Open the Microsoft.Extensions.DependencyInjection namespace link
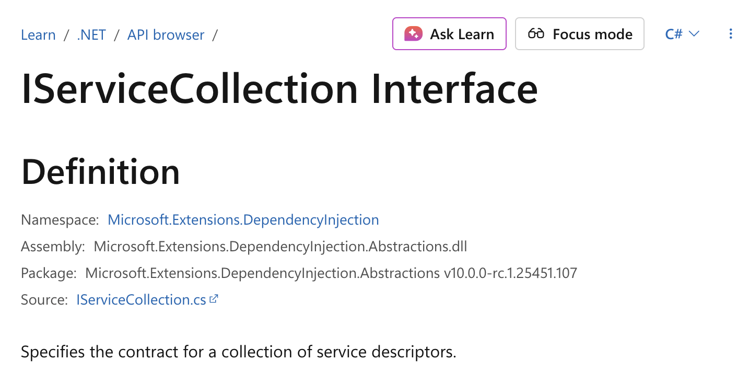 pos(243,220)
